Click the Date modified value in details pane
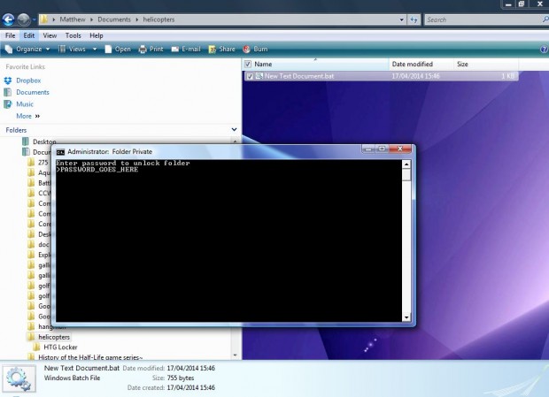The width and height of the screenshot is (549, 397). pyautogui.click(x=190, y=368)
